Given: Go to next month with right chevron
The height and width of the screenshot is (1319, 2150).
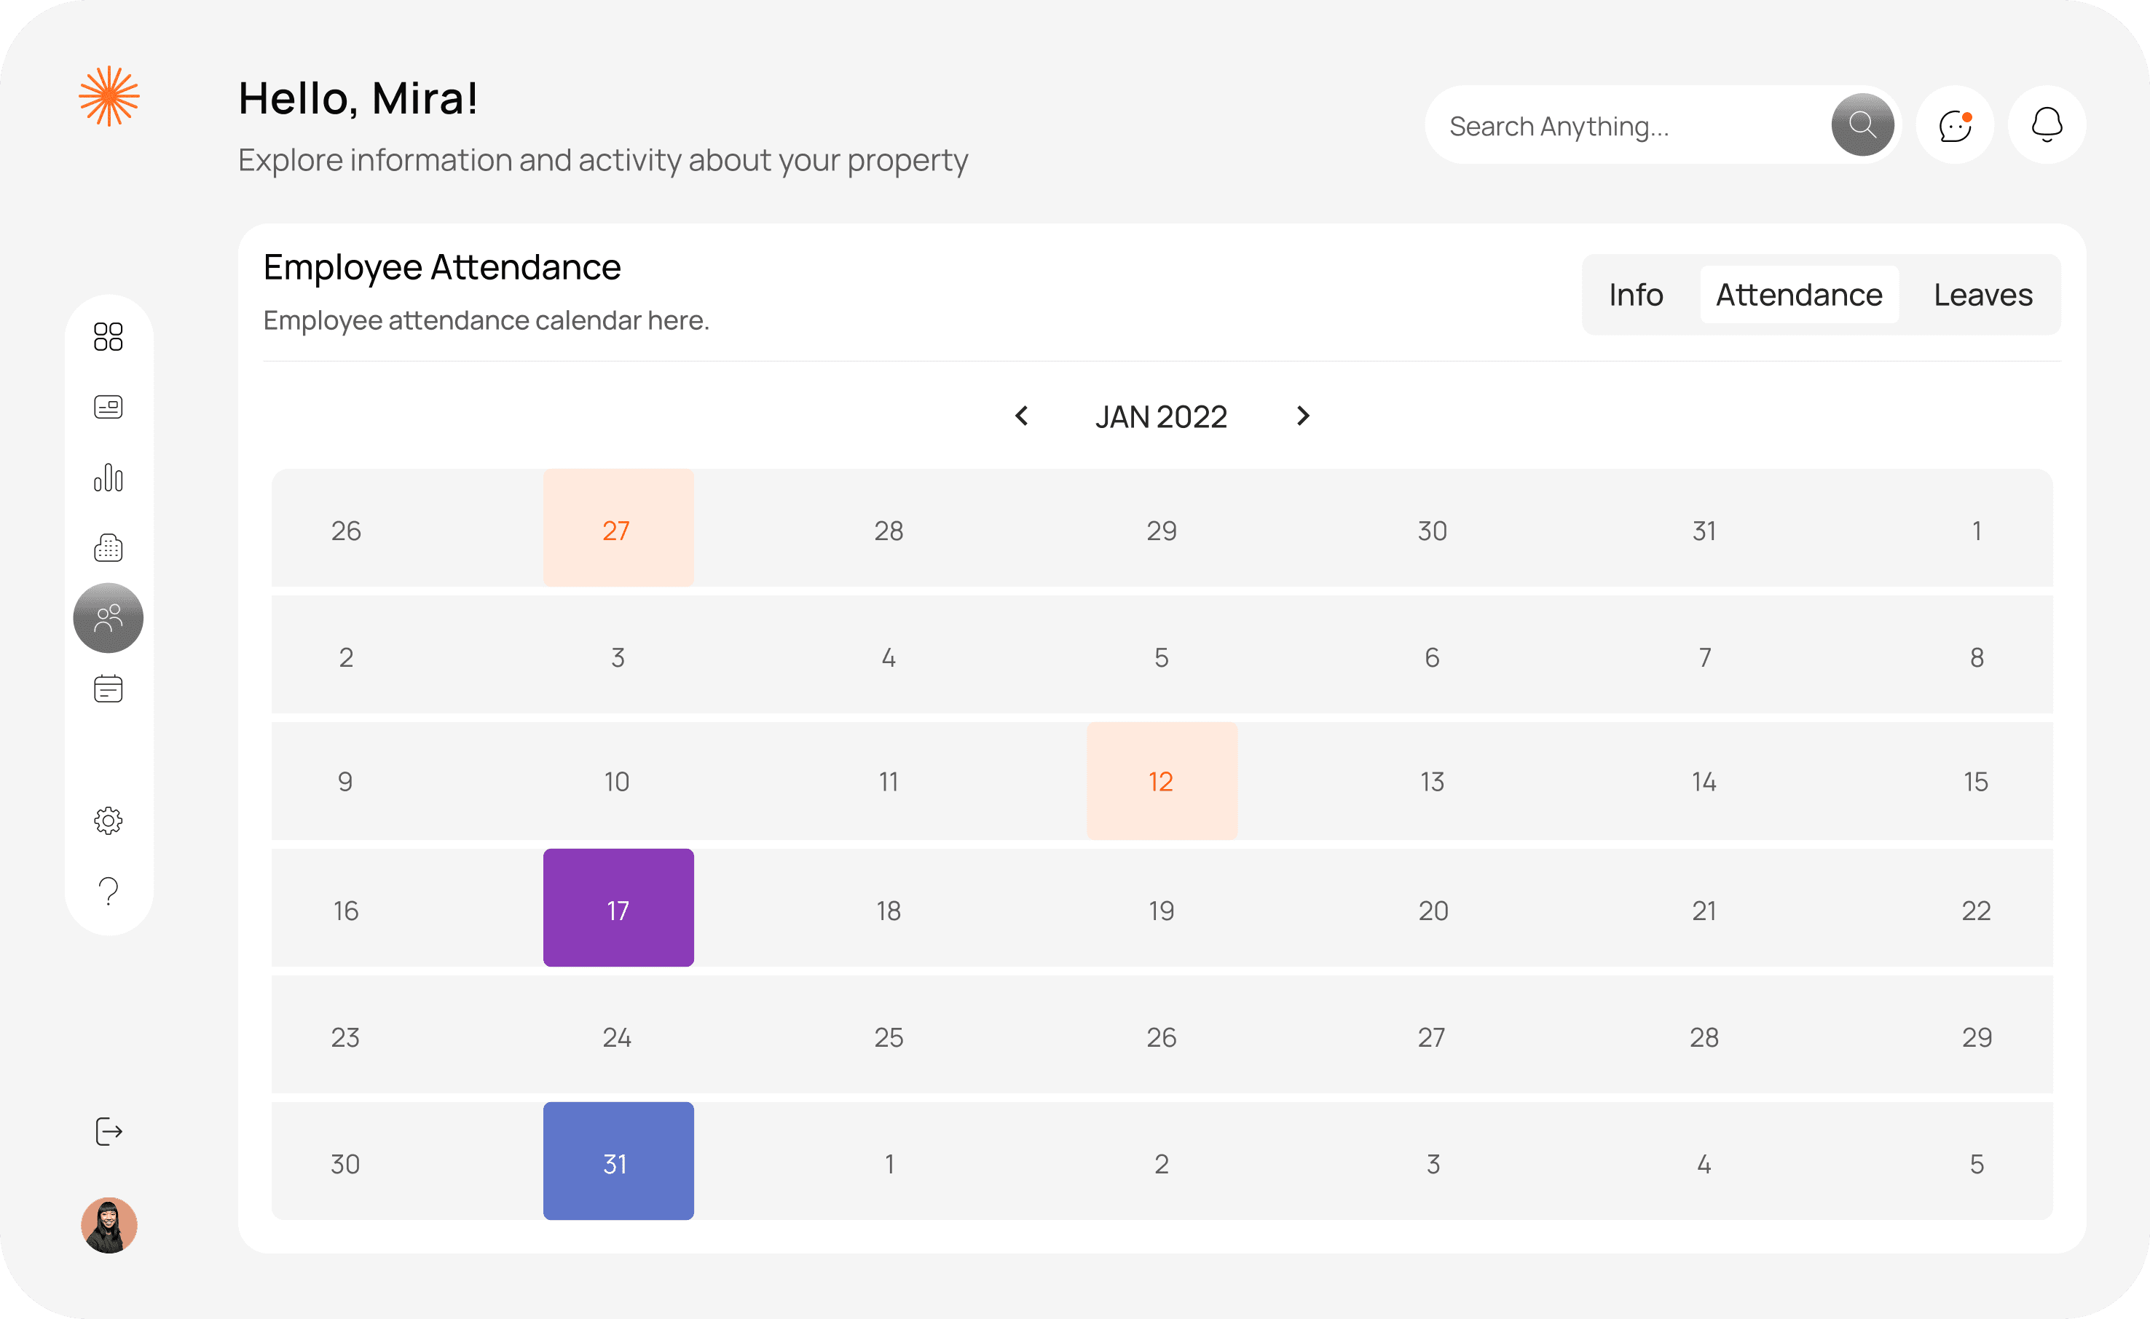Looking at the screenshot, I should pos(1303,416).
